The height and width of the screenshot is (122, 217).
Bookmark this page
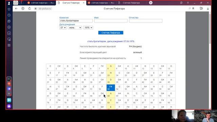[x=193, y=8]
